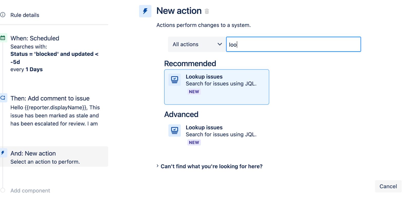
Task: Delete New action using the trash icon
Action: coord(207,11)
